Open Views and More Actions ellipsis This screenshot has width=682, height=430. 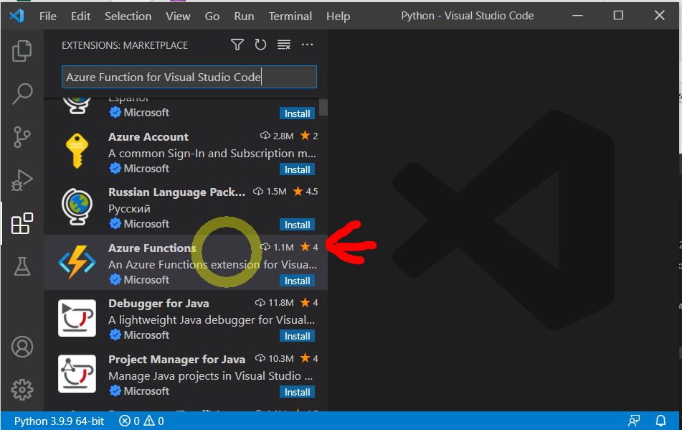click(x=307, y=45)
